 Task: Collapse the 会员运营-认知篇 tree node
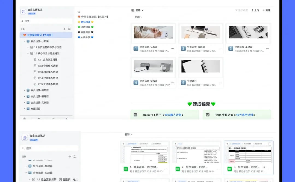point(25,41)
